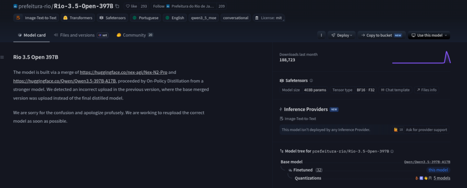Open the Qwen/Qwen3.5-397B-A17B link in description
467x188 pixels.
tap(65, 81)
